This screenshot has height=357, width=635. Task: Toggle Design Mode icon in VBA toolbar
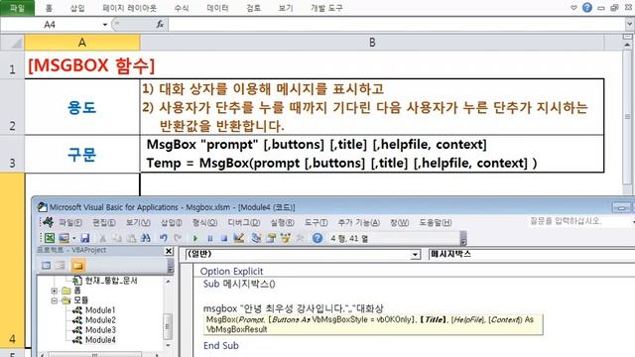tap(238, 238)
